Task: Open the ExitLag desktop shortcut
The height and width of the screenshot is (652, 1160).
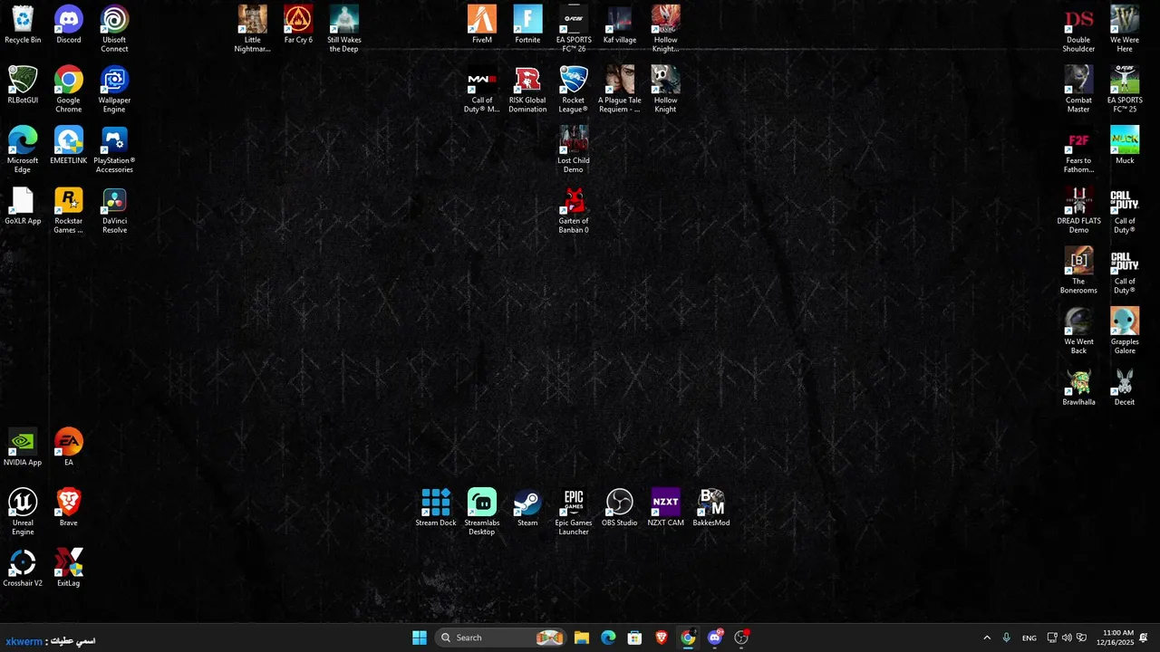Action: pos(69,569)
